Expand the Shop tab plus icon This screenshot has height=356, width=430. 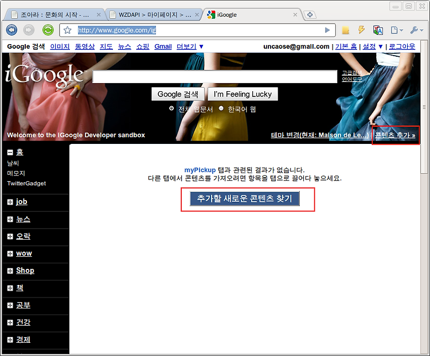pyautogui.click(x=10, y=271)
